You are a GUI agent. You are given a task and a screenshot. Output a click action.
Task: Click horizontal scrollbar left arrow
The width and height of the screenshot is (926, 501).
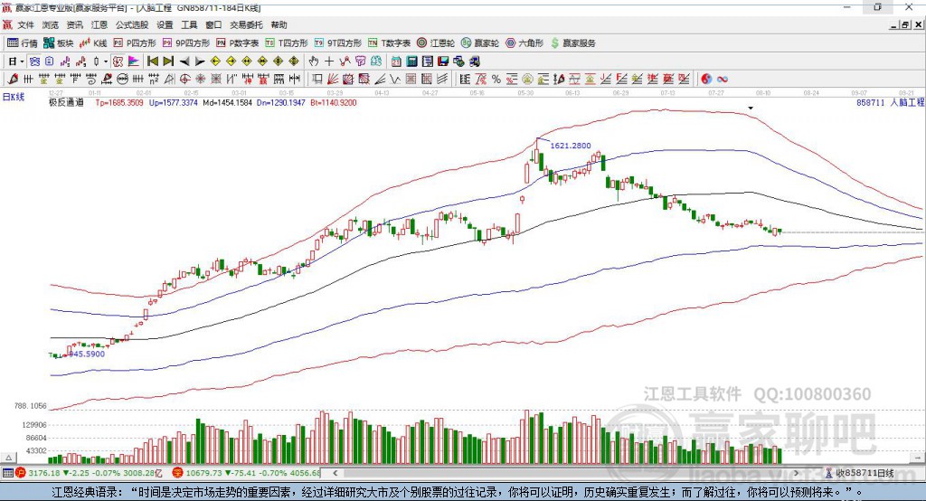pos(335,473)
